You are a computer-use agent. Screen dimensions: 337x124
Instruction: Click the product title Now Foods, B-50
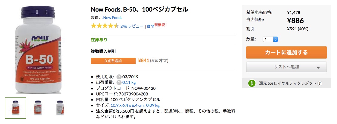(x=140, y=10)
